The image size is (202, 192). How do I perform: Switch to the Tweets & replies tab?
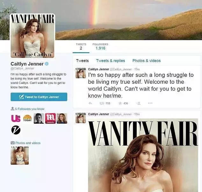[x=111, y=61]
